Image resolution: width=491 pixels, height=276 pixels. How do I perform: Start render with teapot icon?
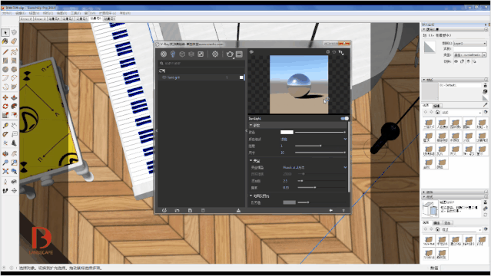coord(230,54)
